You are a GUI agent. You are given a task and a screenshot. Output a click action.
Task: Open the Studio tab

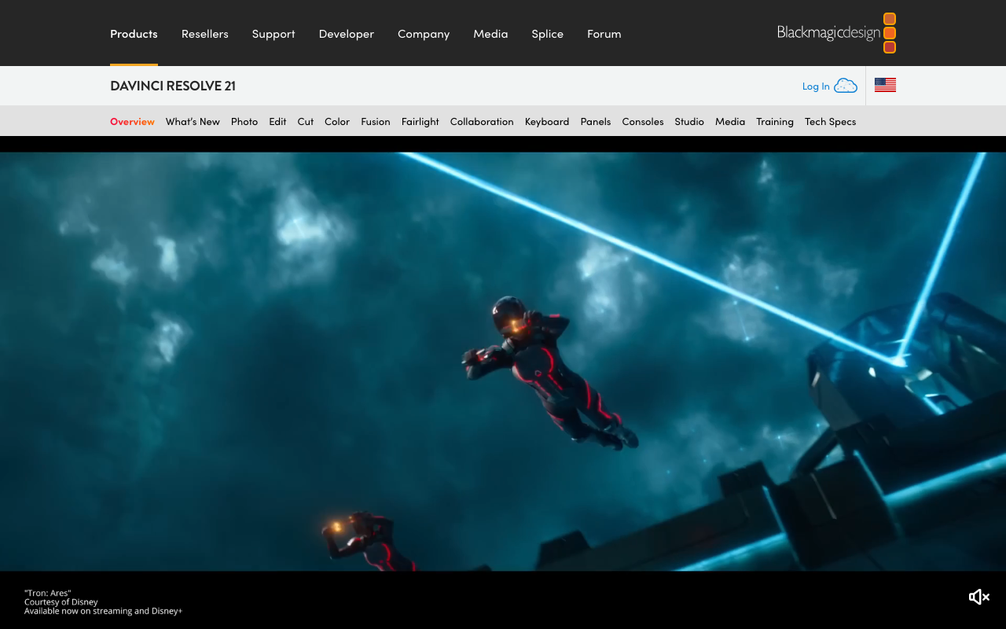pyautogui.click(x=689, y=122)
